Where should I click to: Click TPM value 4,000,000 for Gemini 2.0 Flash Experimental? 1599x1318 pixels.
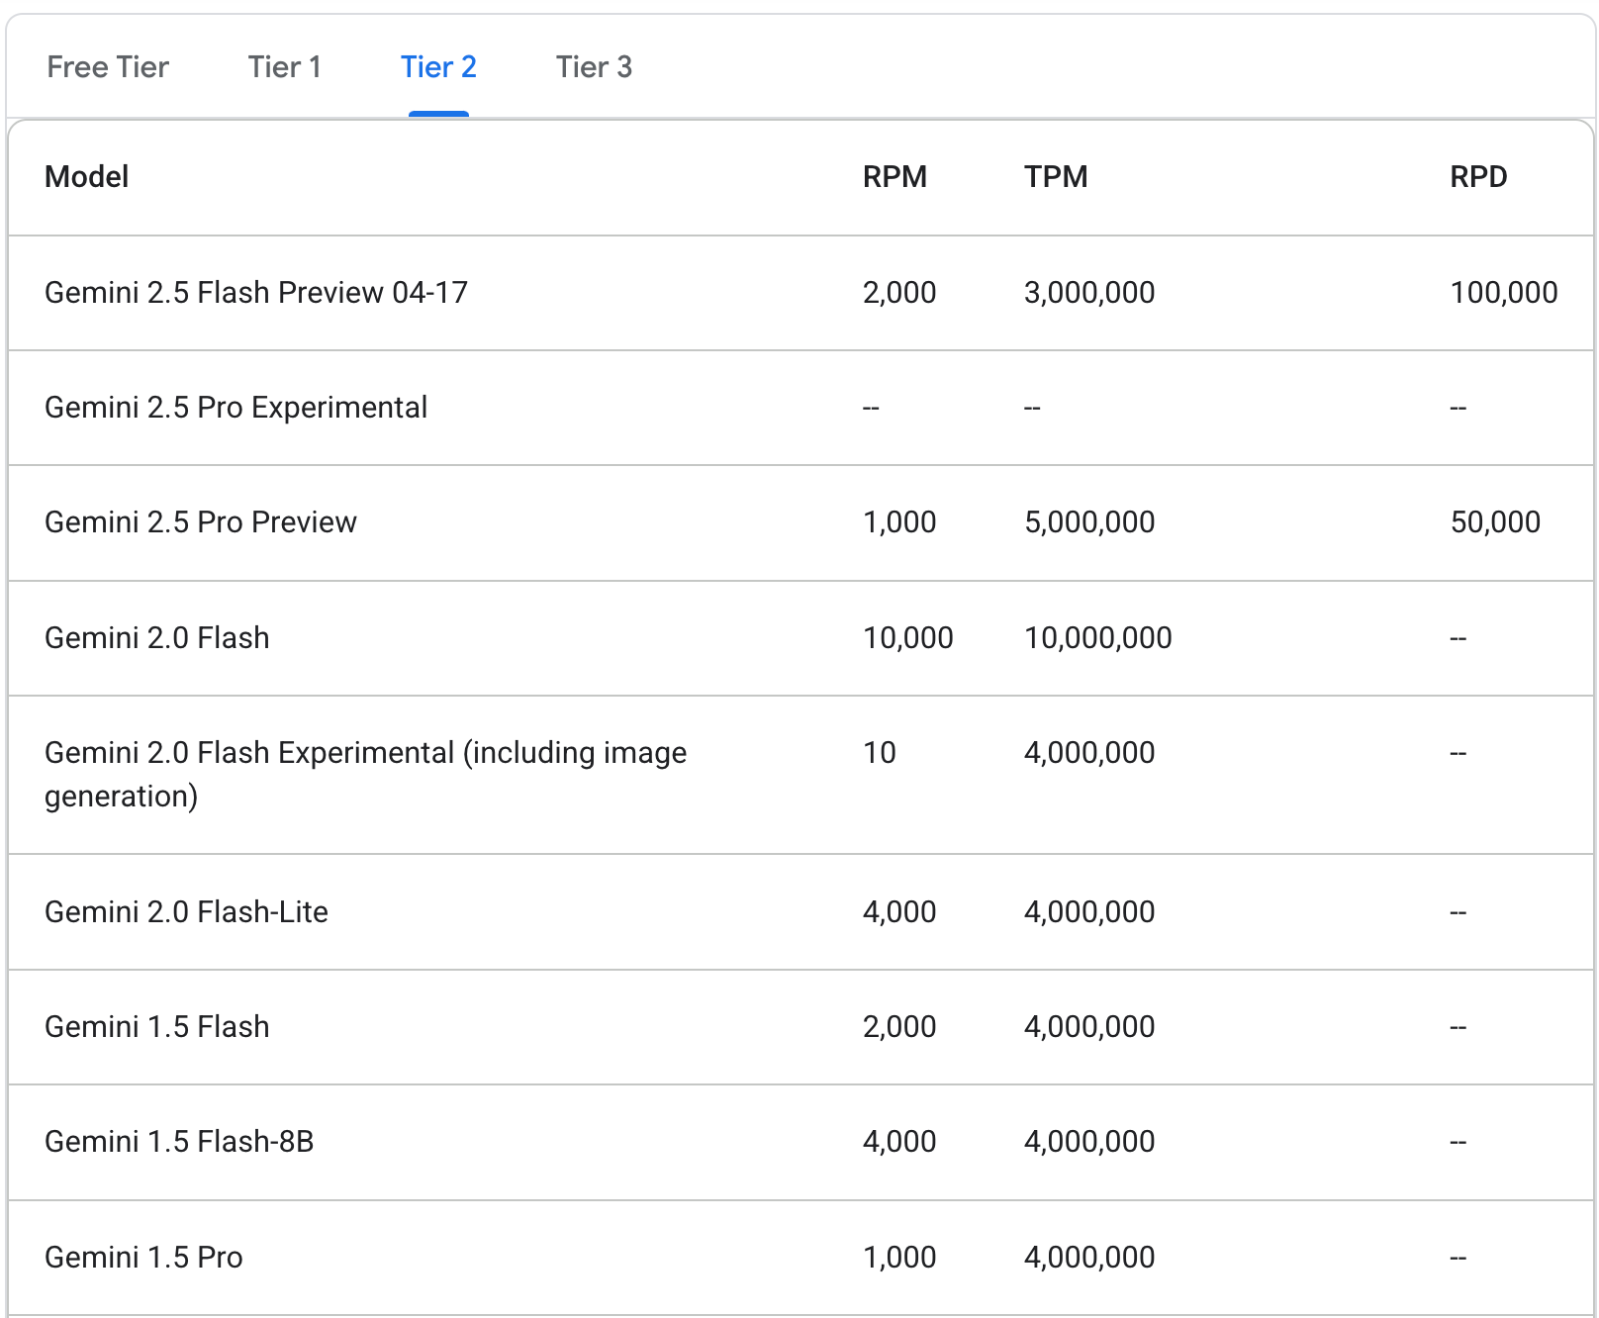1089,753
